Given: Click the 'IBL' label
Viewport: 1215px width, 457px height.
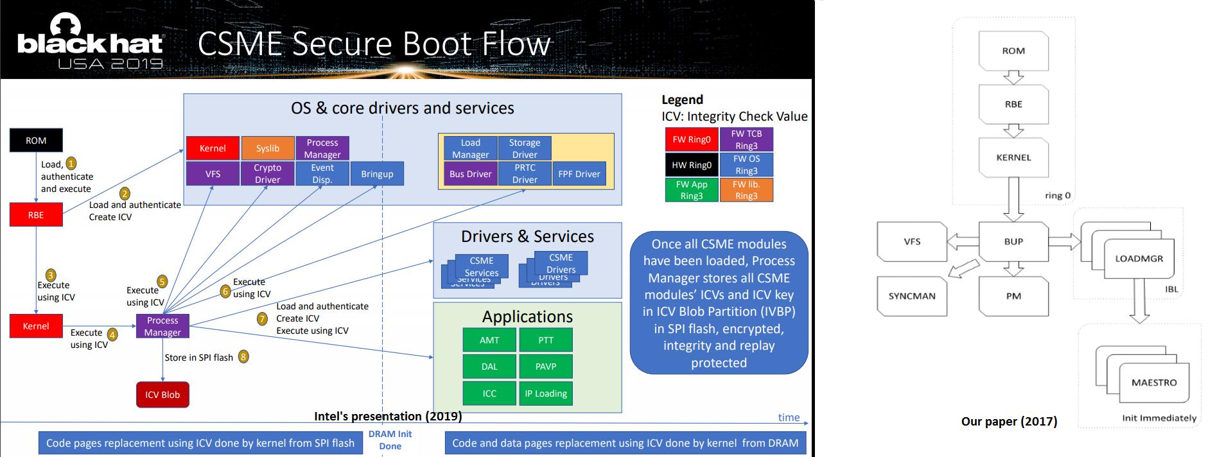Looking at the screenshot, I should [1172, 289].
